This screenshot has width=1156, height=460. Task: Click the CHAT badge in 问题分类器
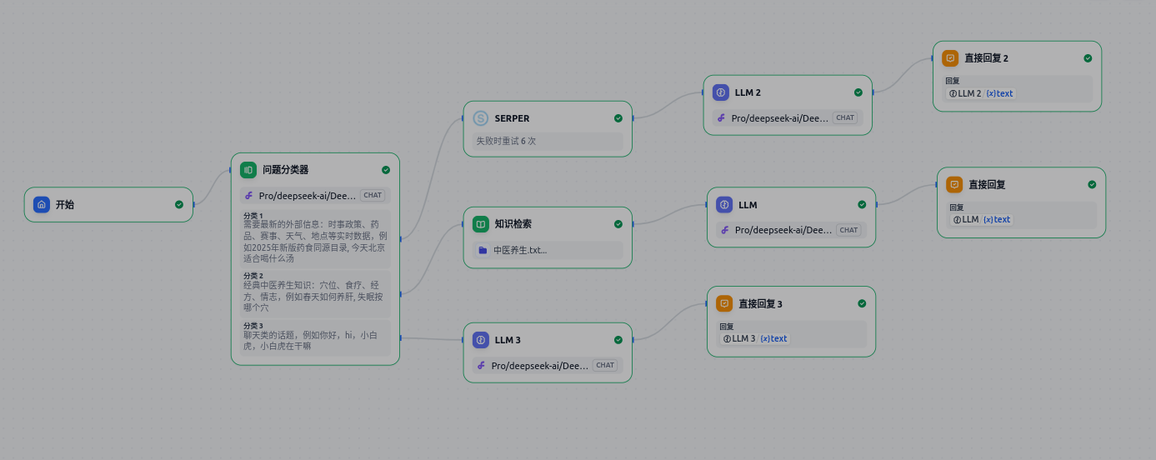pos(373,196)
